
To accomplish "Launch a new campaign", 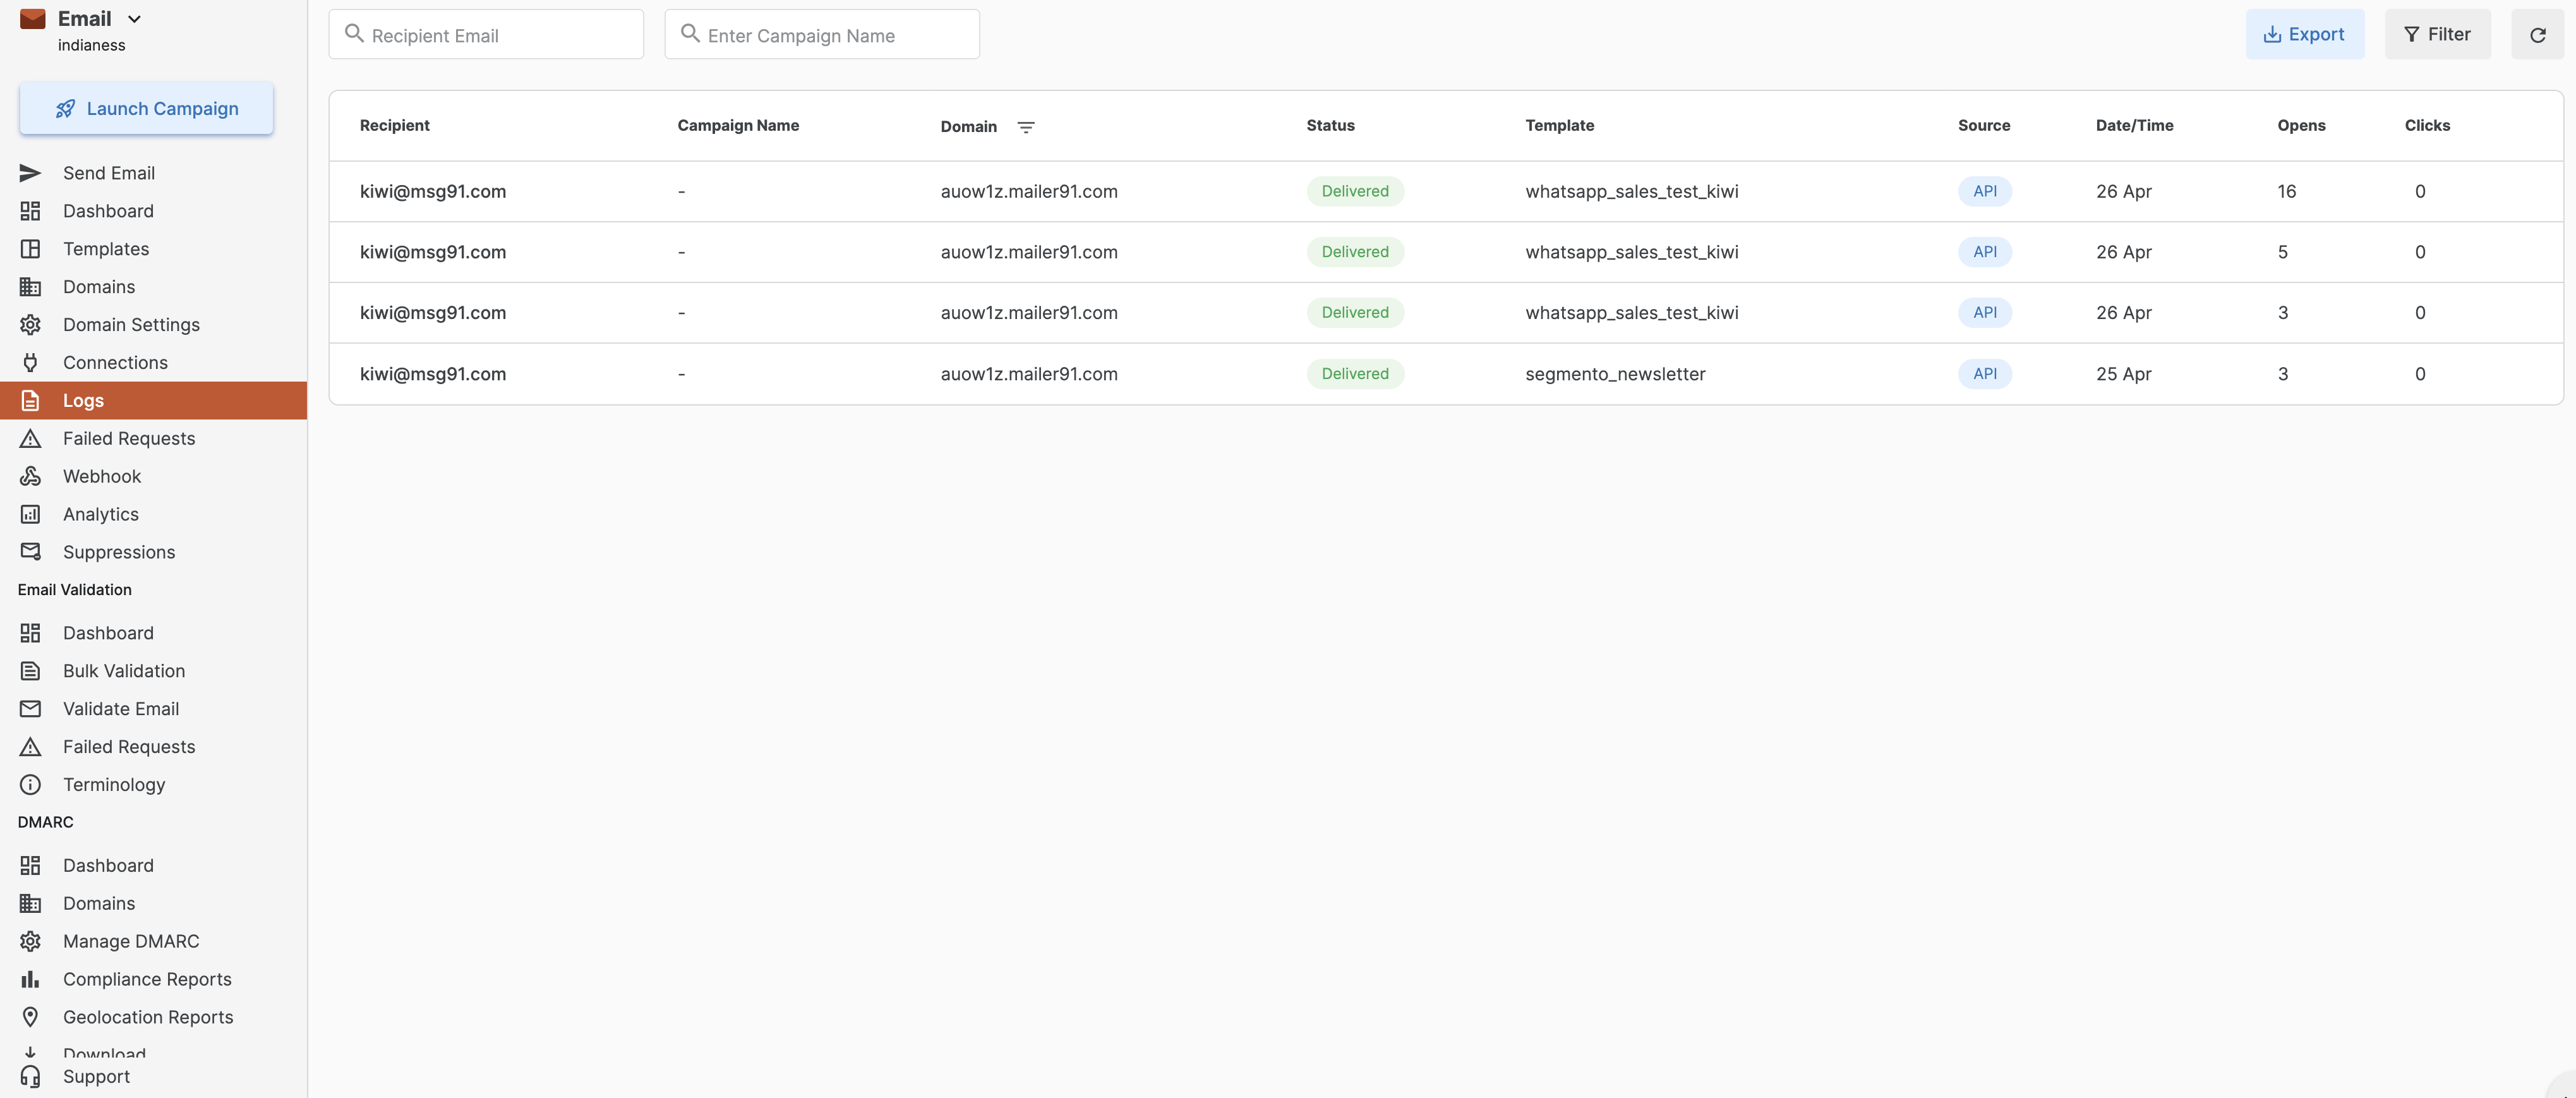I will click(146, 109).
